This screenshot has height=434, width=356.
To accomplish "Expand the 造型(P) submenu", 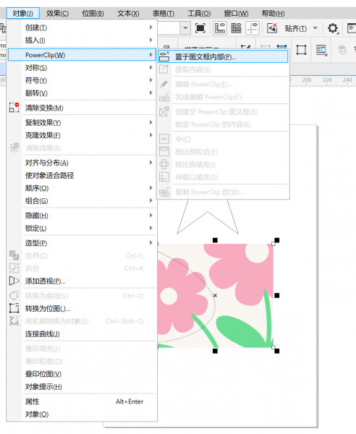I will click(82, 243).
